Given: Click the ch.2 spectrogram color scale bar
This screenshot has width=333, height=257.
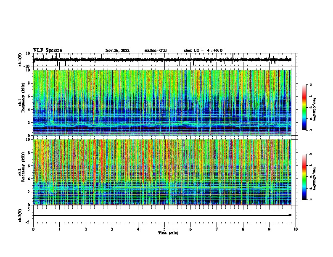Looking at the screenshot, I should click(304, 177).
